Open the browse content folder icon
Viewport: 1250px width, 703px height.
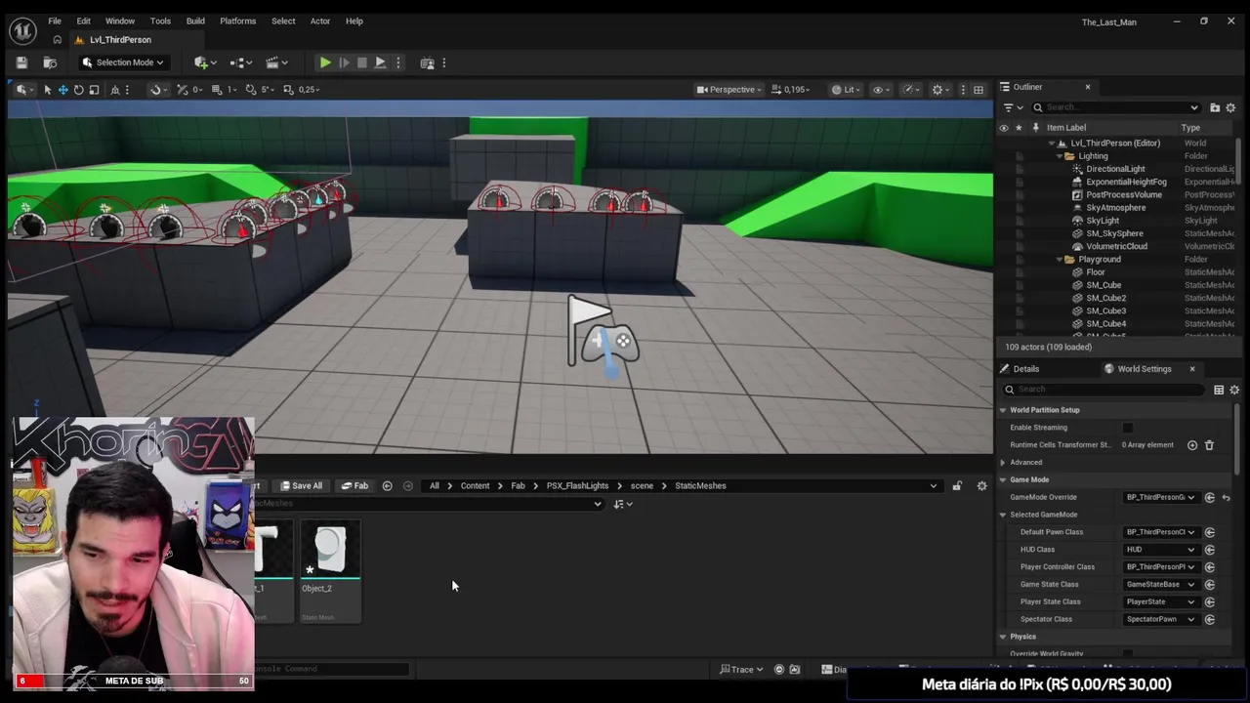(x=49, y=62)
